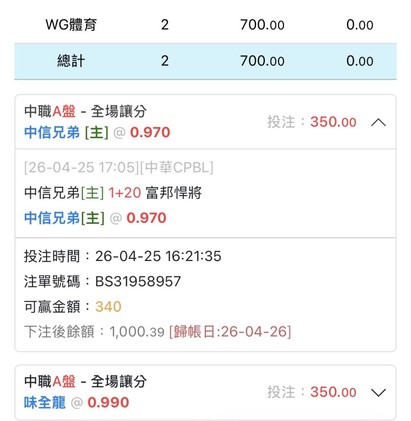Click the [中華CPBL] league tag
This screenshot has width=411, height=421.
pos(177,168)
